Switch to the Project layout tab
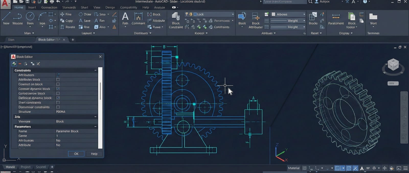 [x=26, y=167]
